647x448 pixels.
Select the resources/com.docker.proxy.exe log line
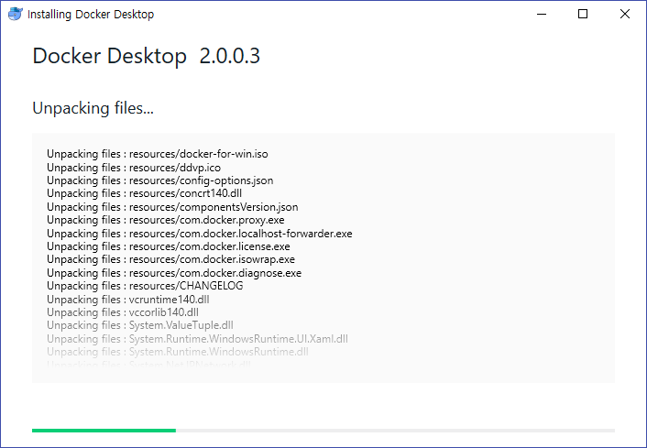[166, 220]
